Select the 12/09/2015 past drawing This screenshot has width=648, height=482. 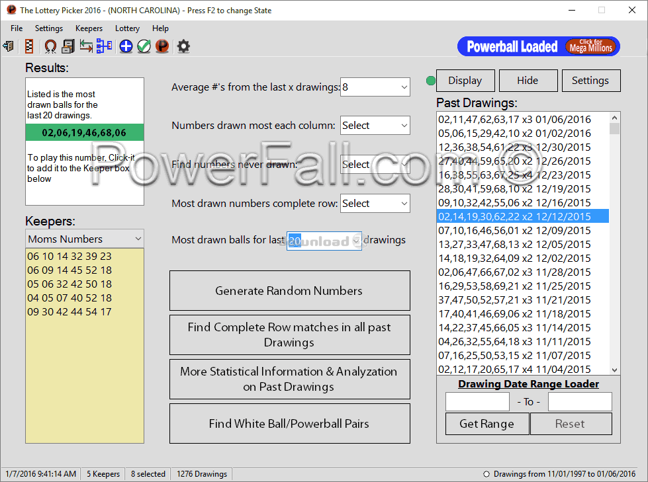[x=523, y=230]
